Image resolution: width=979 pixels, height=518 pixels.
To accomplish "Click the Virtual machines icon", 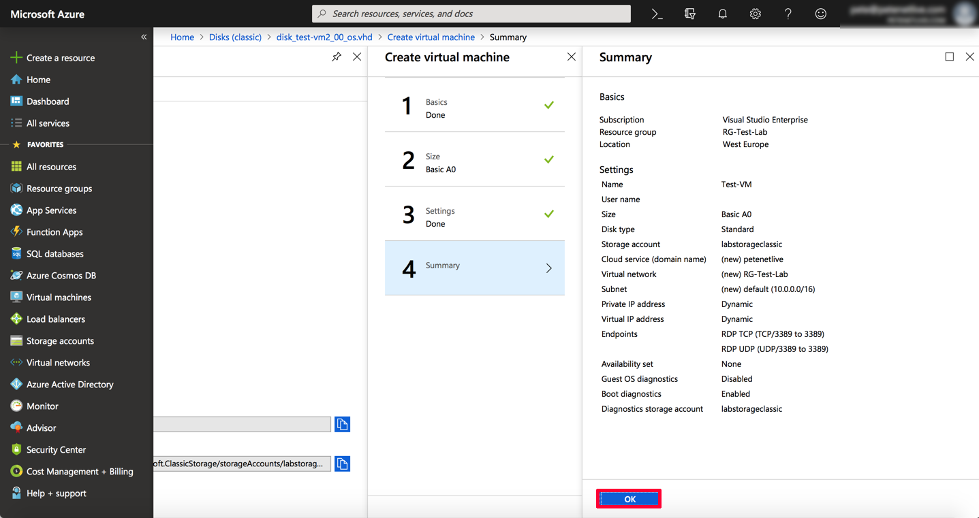I will tap(16, 297).
